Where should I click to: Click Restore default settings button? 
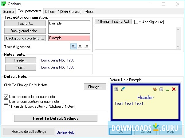click(29, 132)
